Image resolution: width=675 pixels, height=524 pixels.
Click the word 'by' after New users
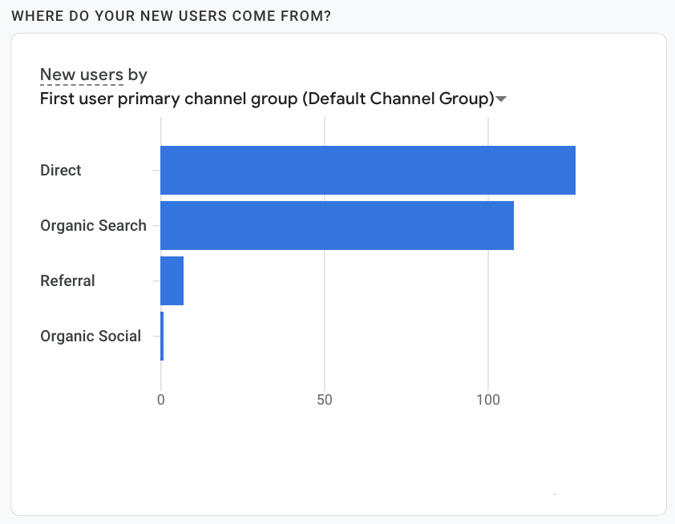point(138,75)
